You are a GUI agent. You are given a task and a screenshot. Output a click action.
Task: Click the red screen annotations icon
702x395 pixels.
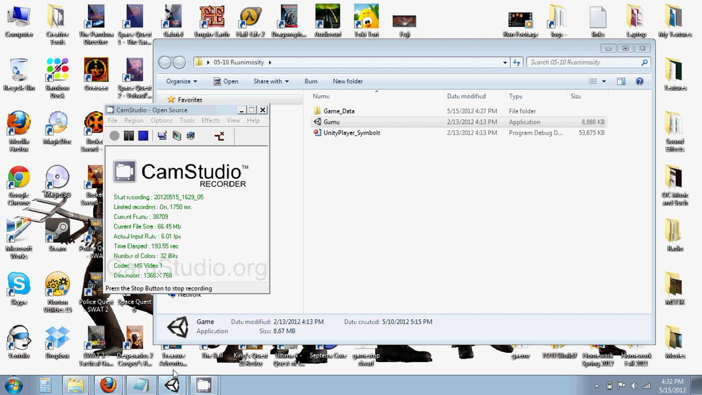coord(219,136)
